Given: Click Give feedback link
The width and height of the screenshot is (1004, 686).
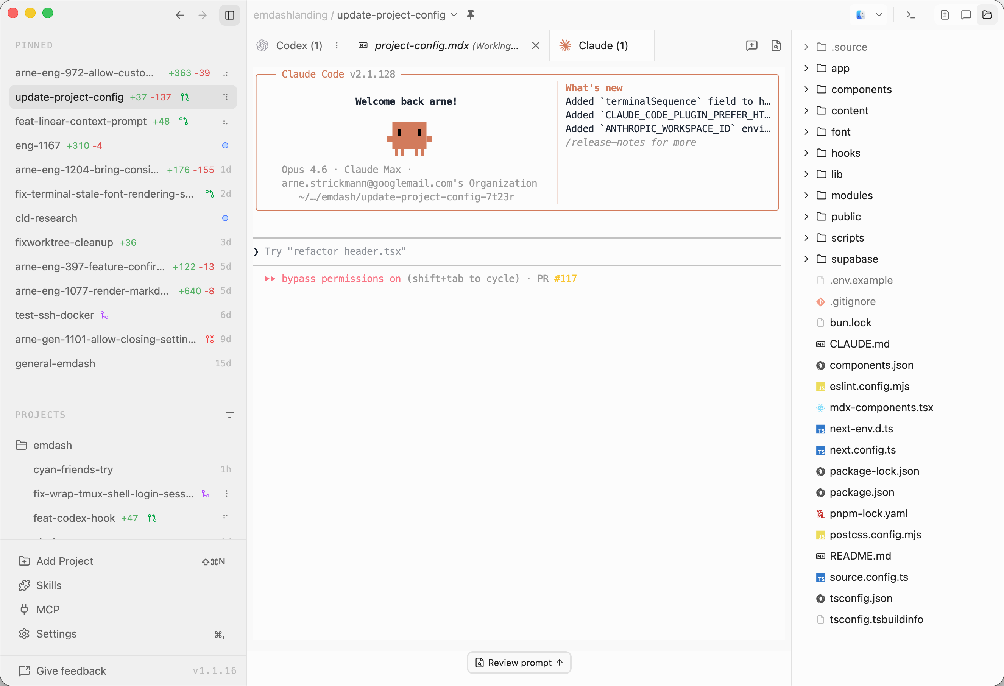Looking at the screenshot, I should pyautogui.click(x=62, y=670).
